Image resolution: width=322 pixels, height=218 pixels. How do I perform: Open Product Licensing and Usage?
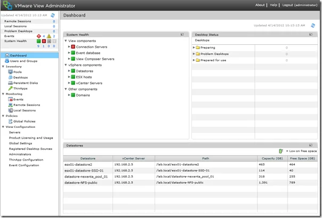tap(31, 138)
